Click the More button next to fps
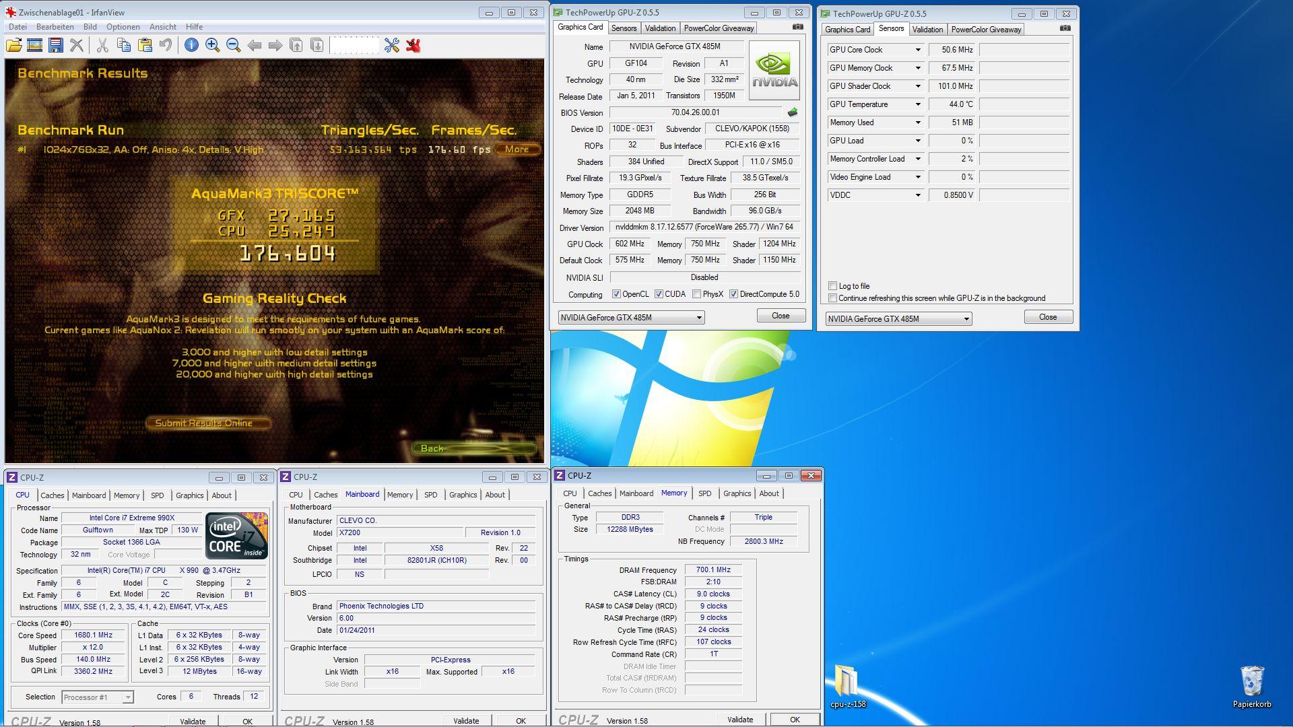1293x727 pixels. 517,149
